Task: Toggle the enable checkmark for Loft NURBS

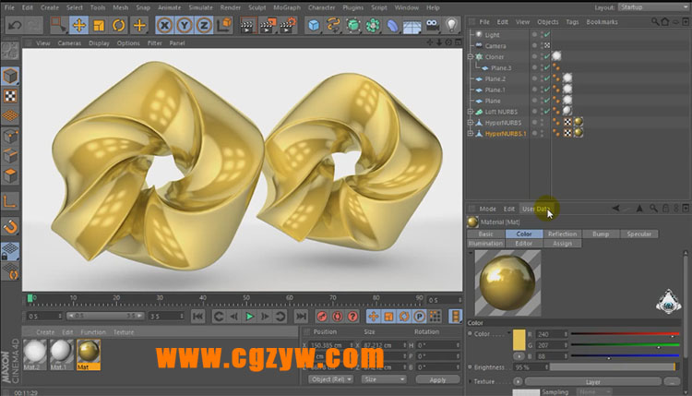Action: coord(547,112)
